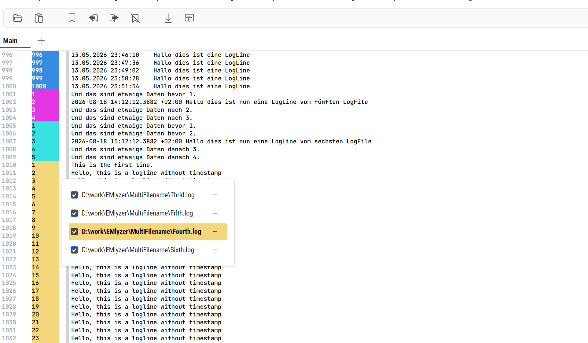
Task: Click global line number 1010
Action: pyautogui.click(x=9, y=165)
